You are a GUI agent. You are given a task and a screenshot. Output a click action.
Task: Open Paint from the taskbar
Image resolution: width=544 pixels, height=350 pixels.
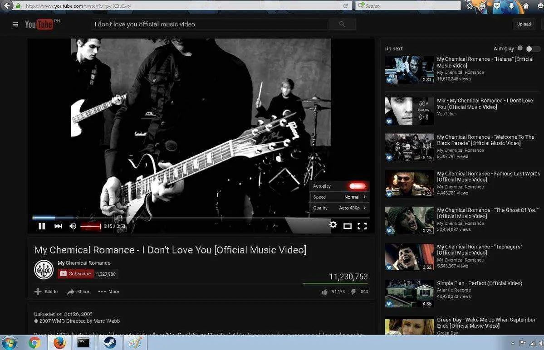tap(135, 343)
